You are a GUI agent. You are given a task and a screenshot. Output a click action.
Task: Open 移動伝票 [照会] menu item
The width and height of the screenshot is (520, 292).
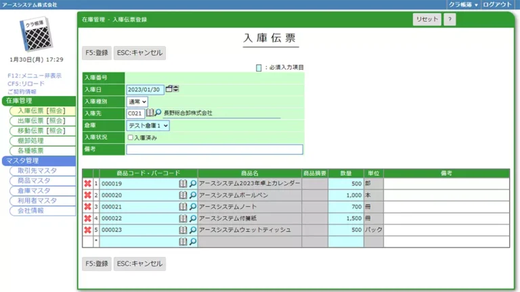(42, 130)
